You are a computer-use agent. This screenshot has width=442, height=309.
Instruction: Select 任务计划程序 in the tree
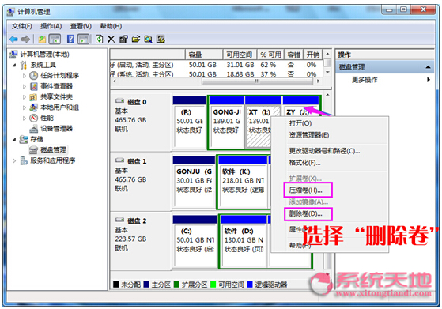click(x=60, y=76)
